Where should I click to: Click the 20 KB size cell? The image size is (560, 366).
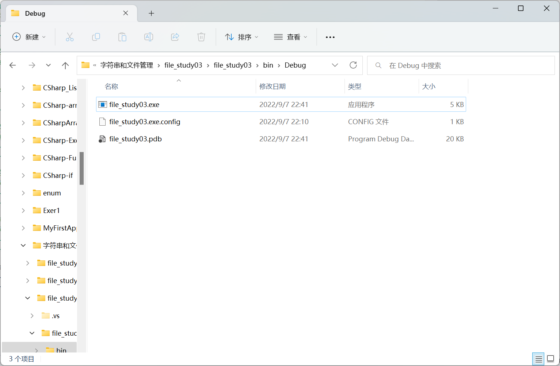point(455,139)
